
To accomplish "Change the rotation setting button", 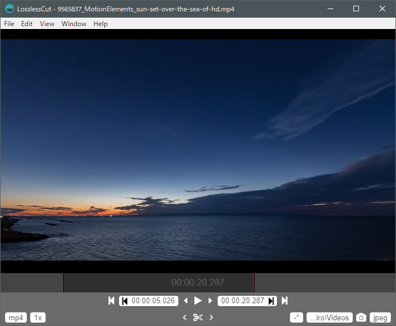I will point(296,317).
